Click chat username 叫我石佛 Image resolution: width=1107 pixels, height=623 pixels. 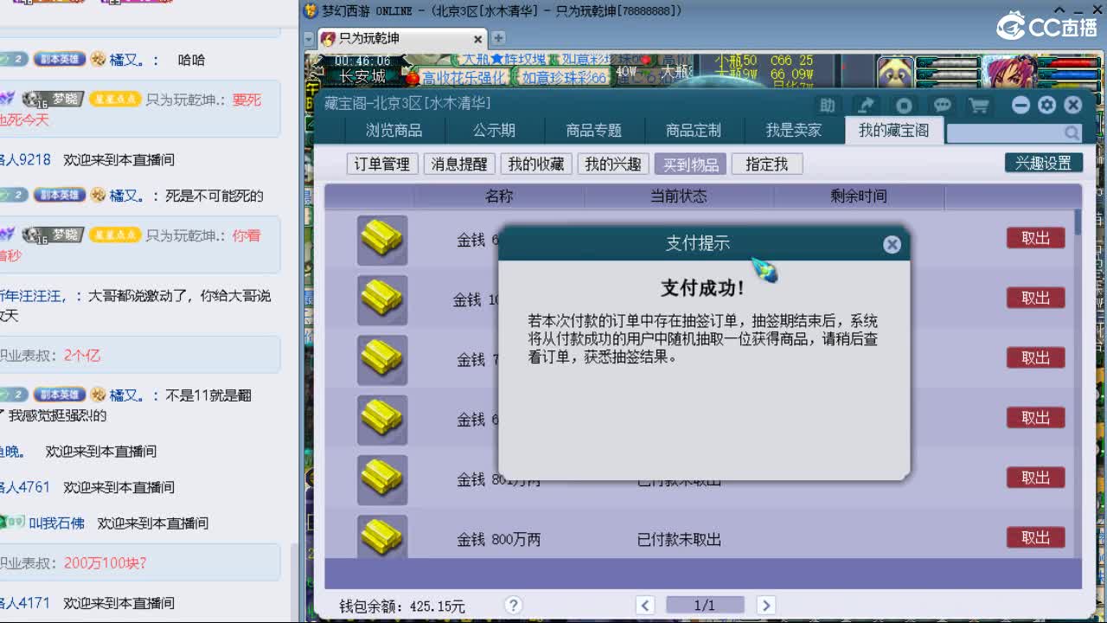pyautogui.click(x=57, y=523)
